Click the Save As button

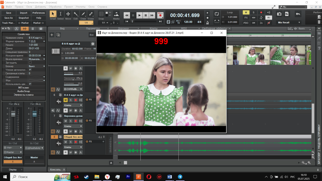point(9,18)
